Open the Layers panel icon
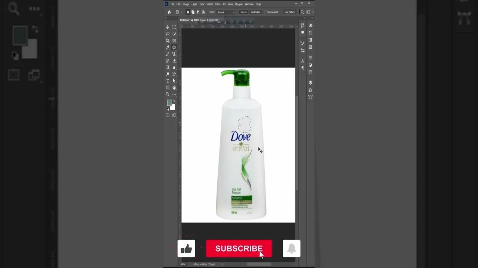The height and width of the screenshot is (268, 478). tap(310, 83)
